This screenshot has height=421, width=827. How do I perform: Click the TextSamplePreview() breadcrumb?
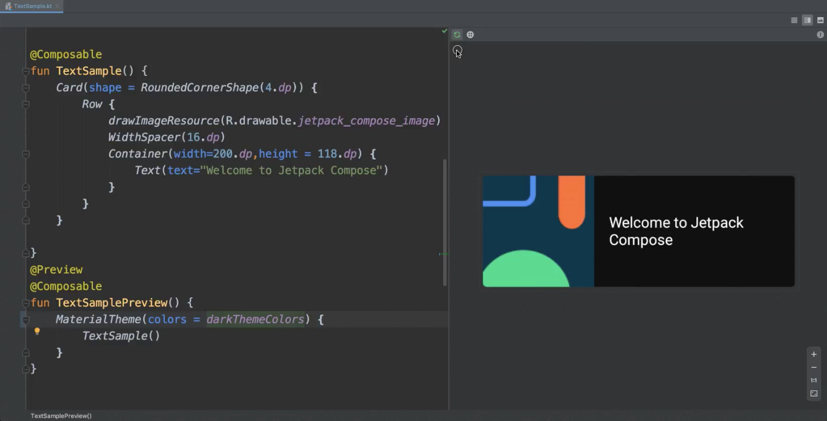tap(61, 416)
